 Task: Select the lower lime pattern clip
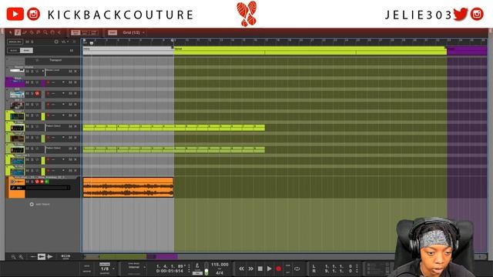[174, 149]
